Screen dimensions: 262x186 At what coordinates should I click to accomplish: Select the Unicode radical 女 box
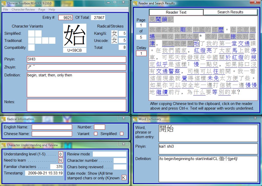point(114,40)
